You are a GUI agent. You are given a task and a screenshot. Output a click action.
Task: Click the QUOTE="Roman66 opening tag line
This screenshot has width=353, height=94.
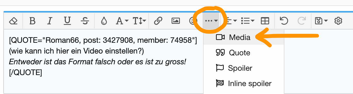pos(103,40)
